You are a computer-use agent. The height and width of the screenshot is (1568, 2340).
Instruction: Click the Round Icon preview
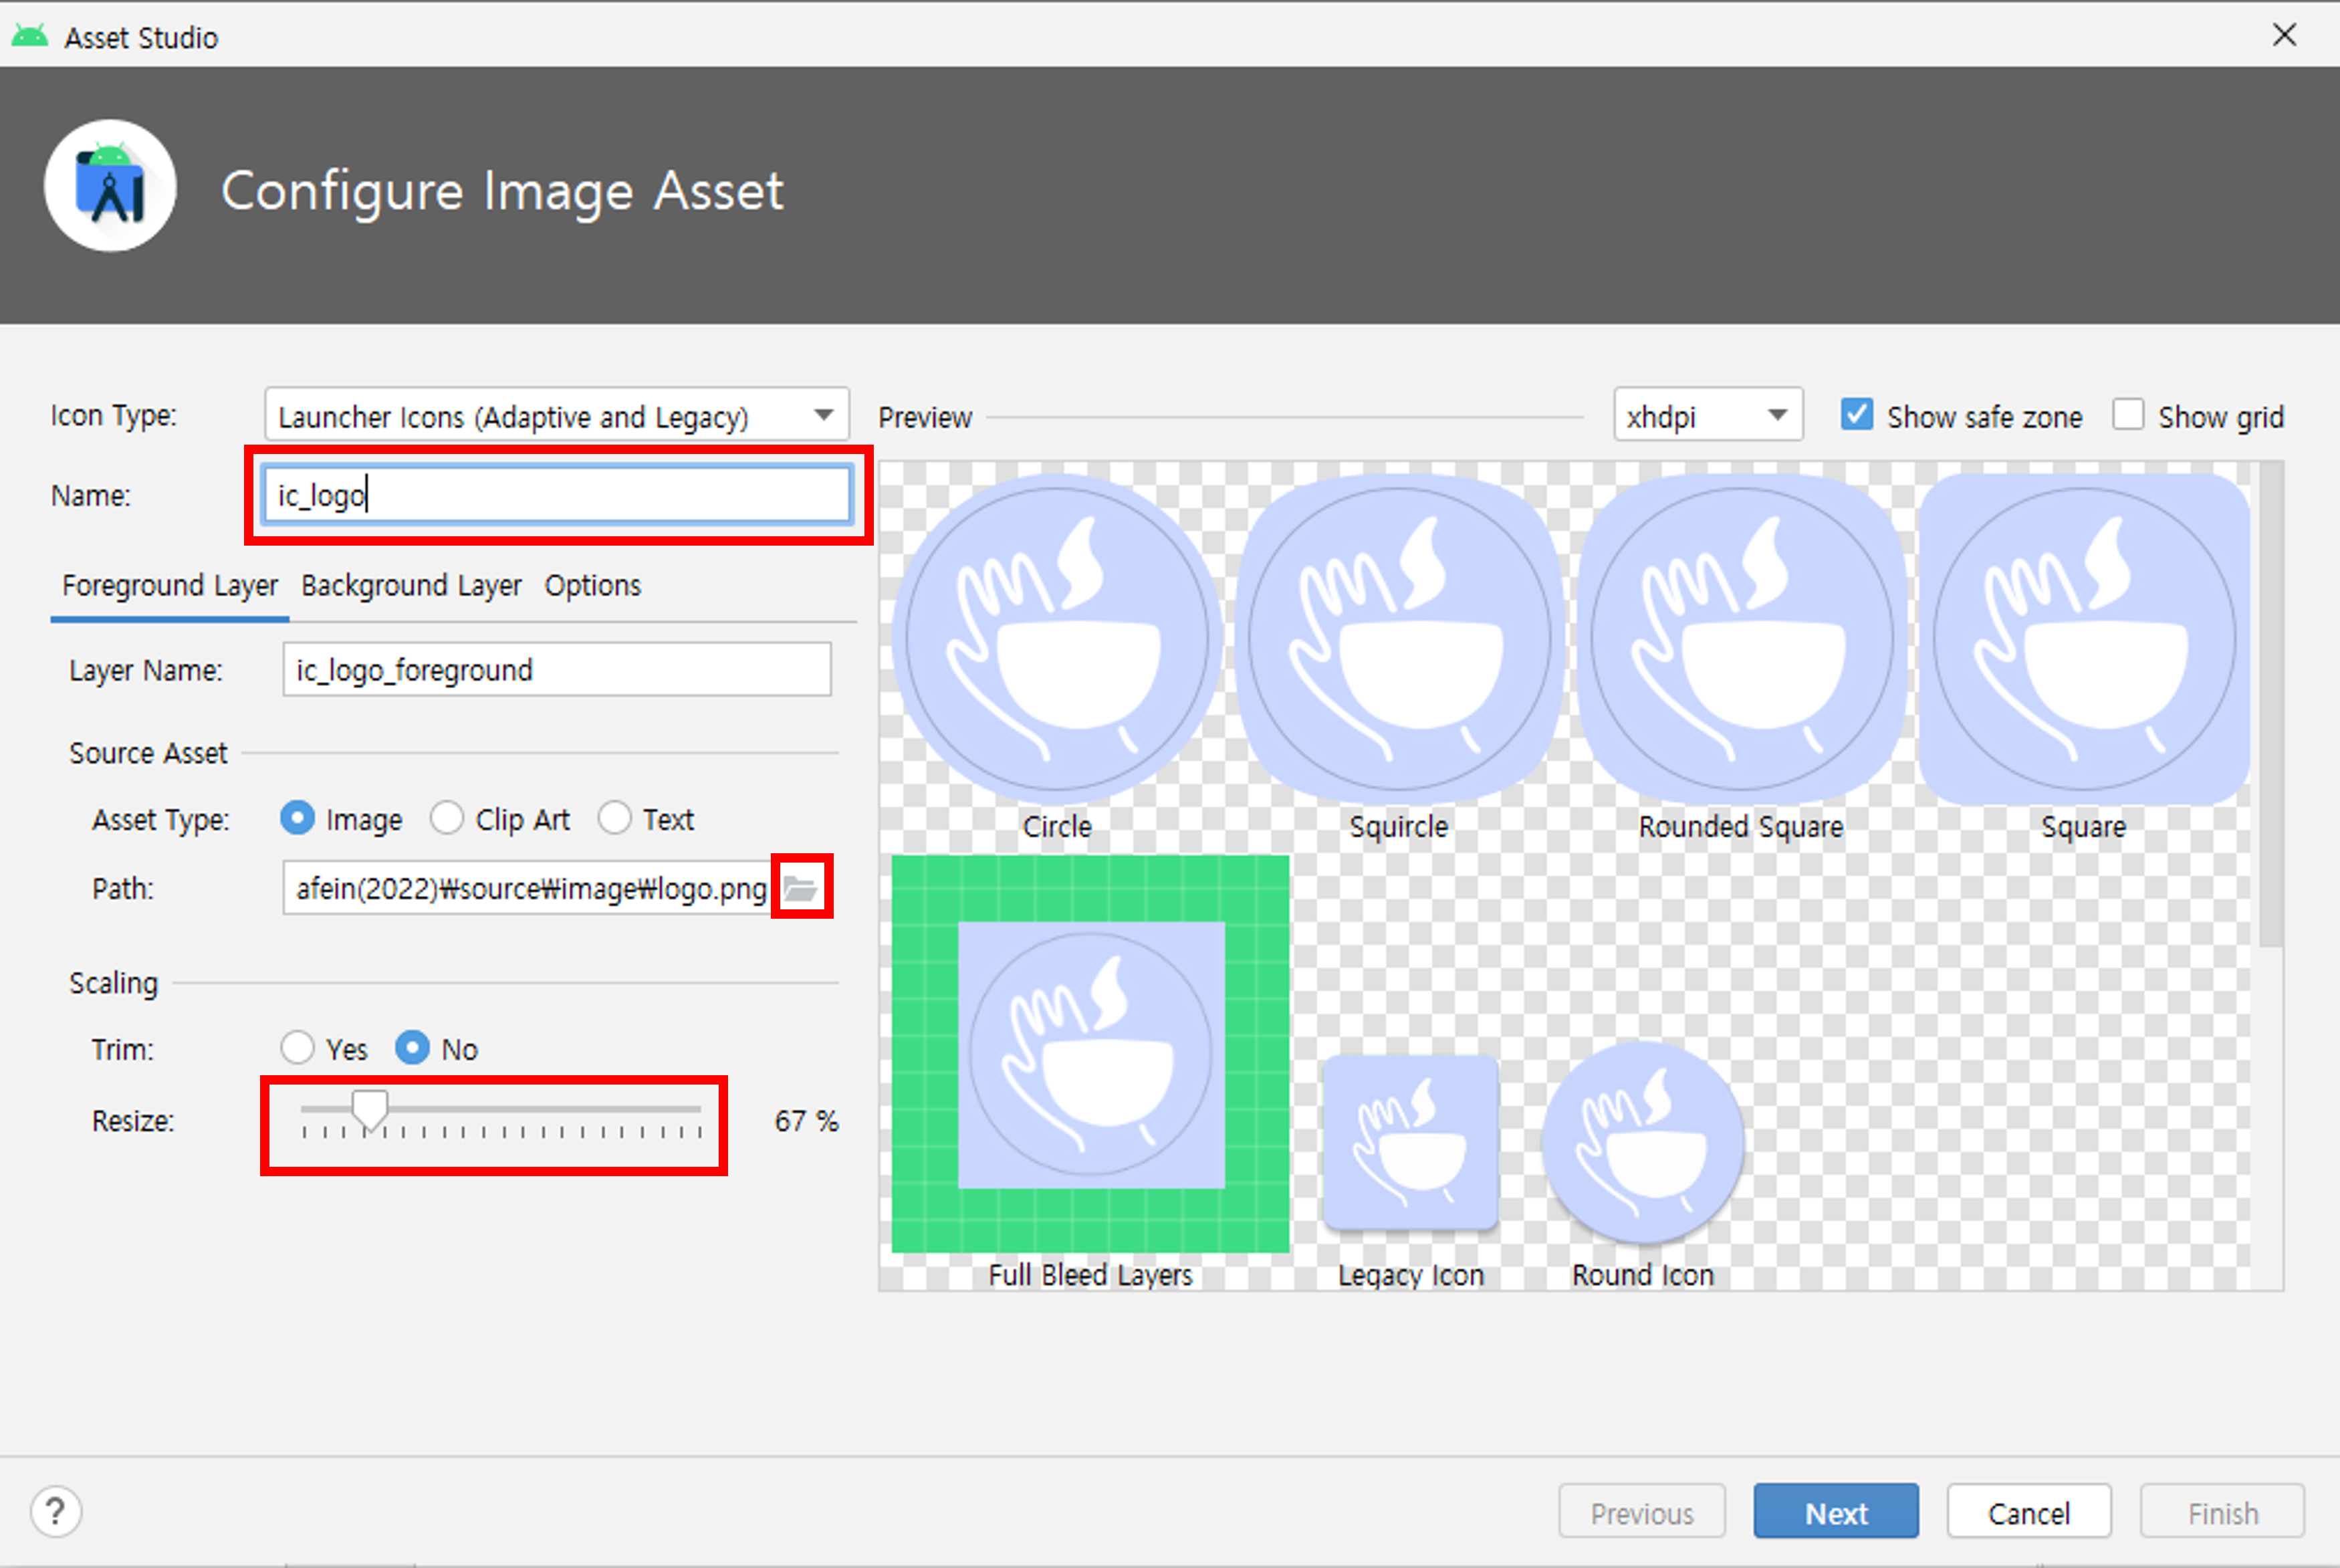pyautogui.click(x=1642, y=1142)
